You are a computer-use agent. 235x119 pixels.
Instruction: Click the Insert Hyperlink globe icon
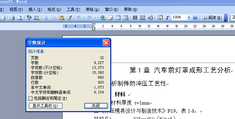[x=103, y=18]
